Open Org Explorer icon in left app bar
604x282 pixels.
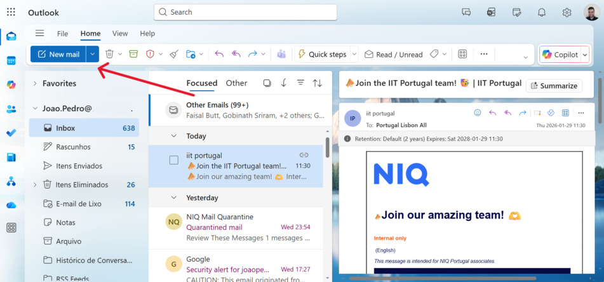click(11, 181)
